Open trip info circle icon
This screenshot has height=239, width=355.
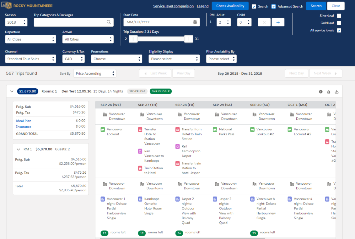[321, 92]
